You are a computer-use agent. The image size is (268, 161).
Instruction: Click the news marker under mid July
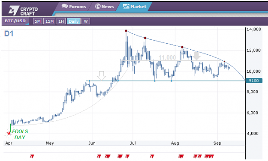pyautogui.click(x=152, y=156)
